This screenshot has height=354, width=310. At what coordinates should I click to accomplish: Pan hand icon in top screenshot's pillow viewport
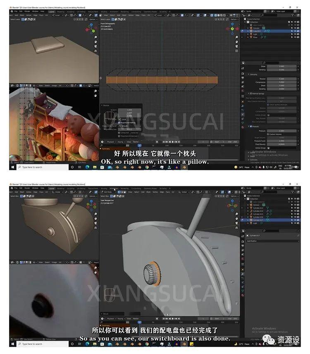click(95, 42)
